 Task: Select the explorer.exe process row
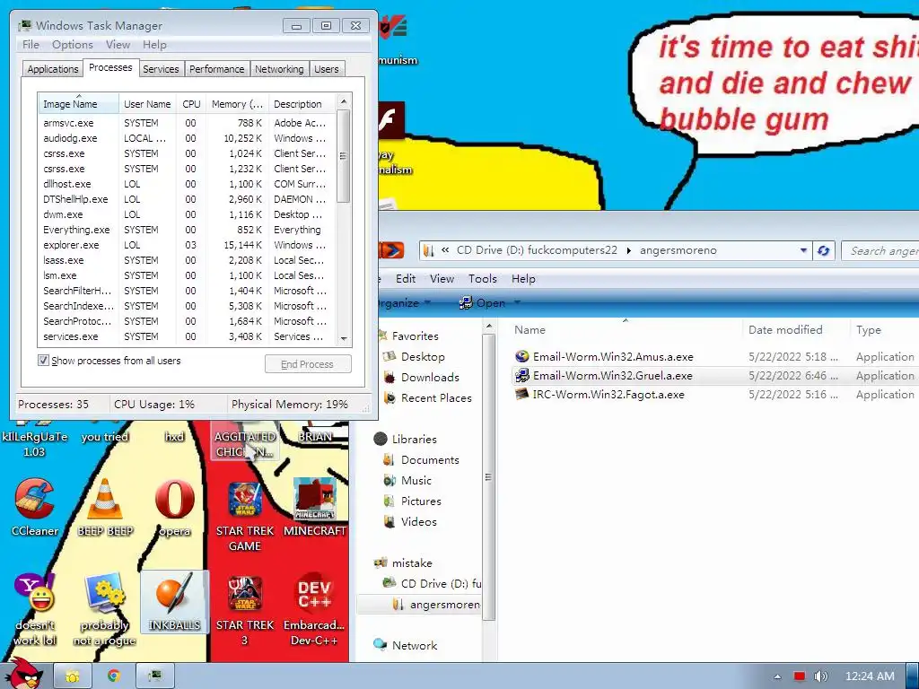pos(187,245)
